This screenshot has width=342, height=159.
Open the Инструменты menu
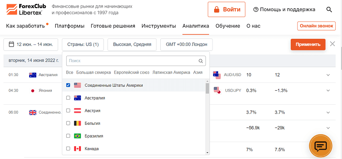(x=159, y=26)
